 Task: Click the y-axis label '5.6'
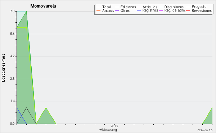click(12, 34)
